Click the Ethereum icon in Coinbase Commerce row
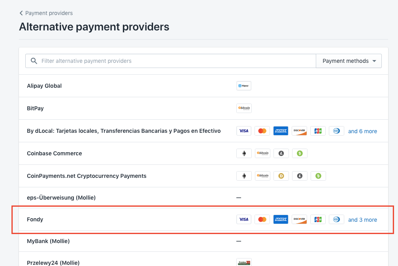The image size is (398, 266). [x=244, y=153]
